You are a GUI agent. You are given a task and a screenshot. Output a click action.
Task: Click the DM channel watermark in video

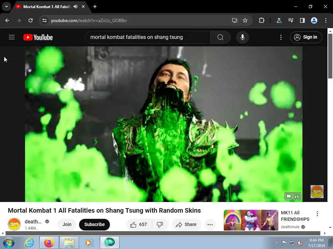(x=317, y=192)
